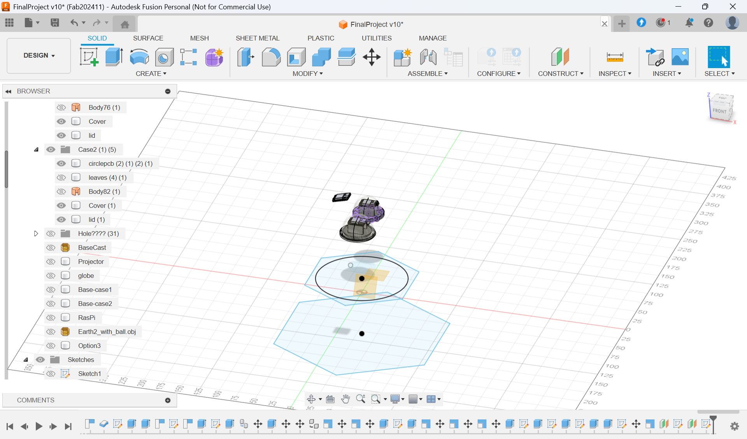Open the timeline settings gear
The height and width of the screenshot is (439, 747).
pos(735,426)
